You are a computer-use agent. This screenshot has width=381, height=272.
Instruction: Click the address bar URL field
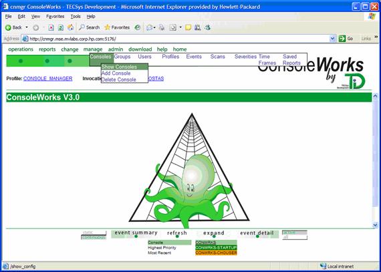179,39
